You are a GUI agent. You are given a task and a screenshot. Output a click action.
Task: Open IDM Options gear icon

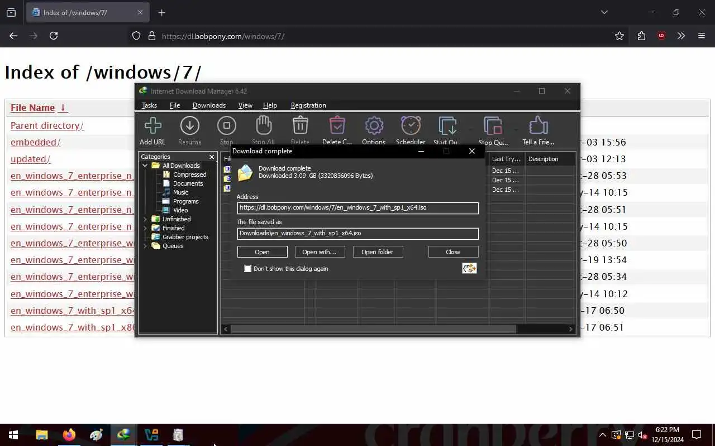pos(374,126)
